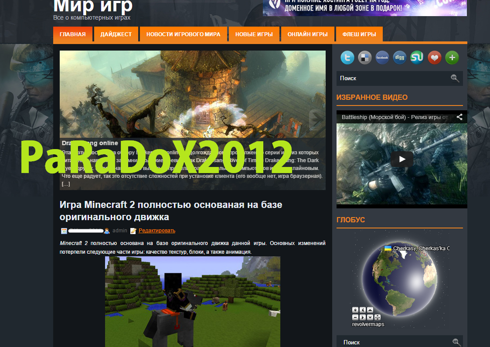
Task: Click the admin user avatar icon
Action: click(107, 231)
